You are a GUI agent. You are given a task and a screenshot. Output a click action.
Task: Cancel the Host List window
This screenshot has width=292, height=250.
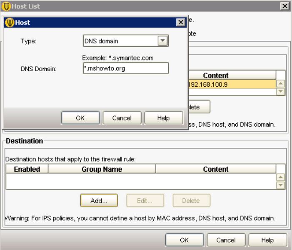(x=226, y=240)
